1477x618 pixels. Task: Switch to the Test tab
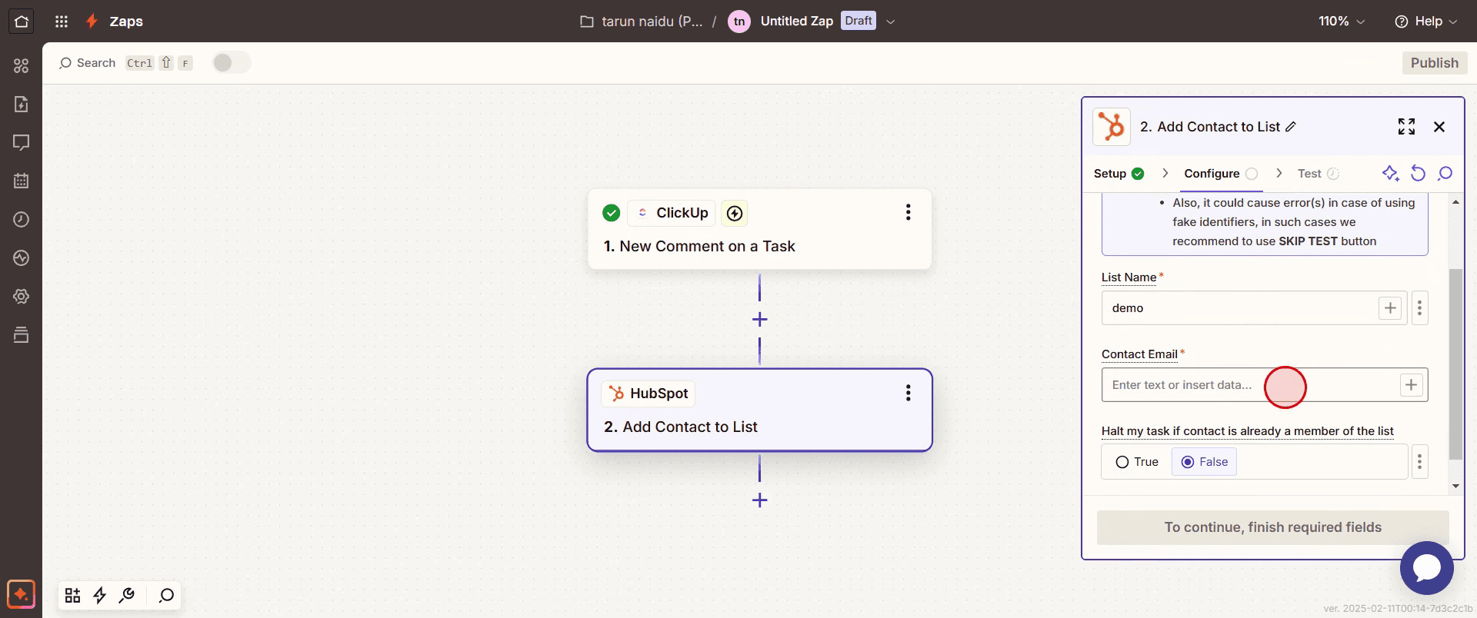1318,174
